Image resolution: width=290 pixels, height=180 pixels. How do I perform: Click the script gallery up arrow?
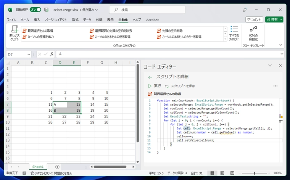[225, 29]
